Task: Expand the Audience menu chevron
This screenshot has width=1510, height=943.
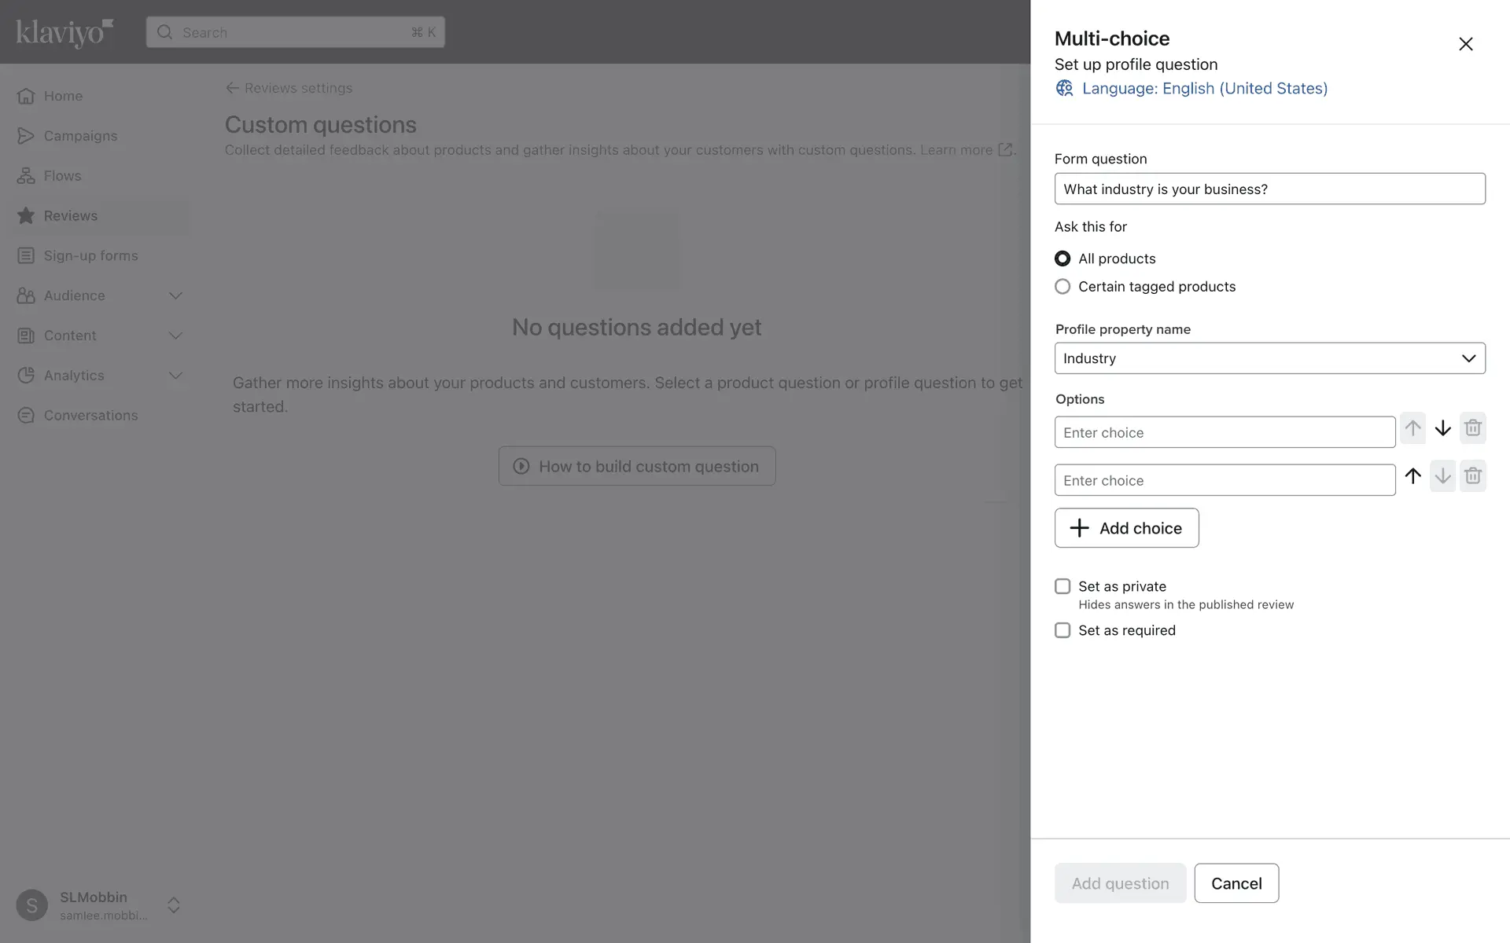Action: point(175,295)
